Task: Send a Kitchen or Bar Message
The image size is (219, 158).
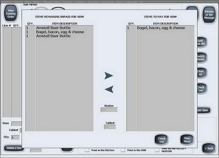Action: pyautogui.click(x=209, y=15)
